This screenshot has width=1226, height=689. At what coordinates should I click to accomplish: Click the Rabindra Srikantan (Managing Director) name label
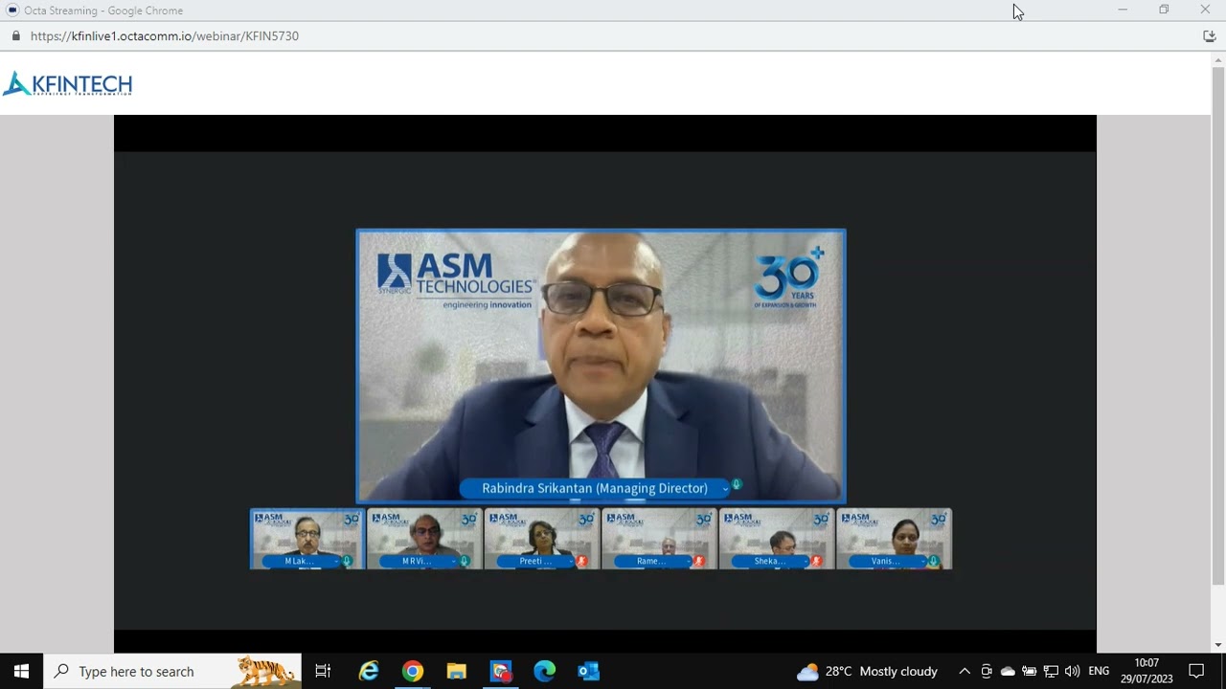coord(595,488)
